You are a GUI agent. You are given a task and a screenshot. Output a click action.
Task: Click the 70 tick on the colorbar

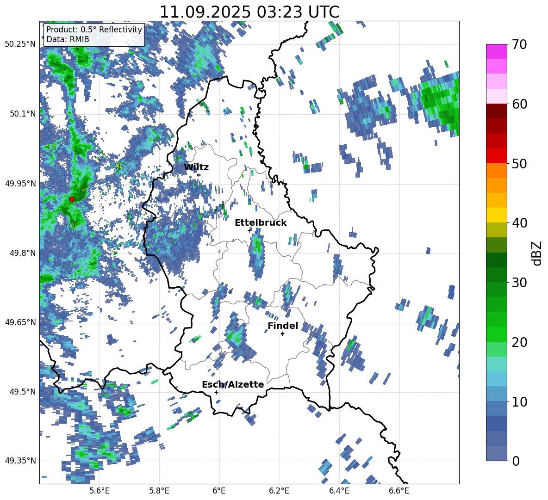click(519, 45)
